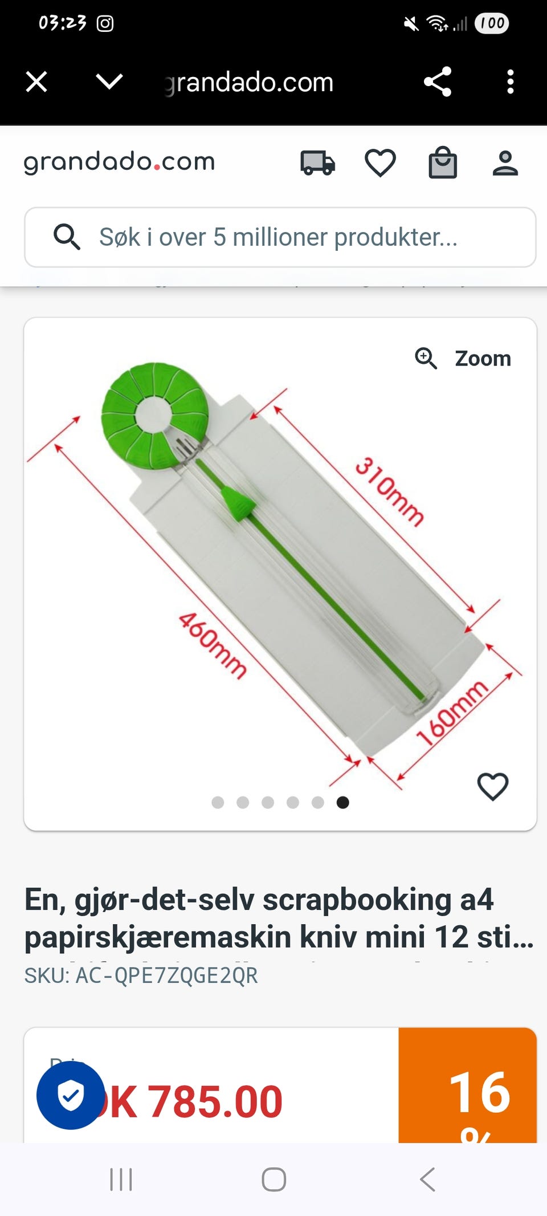Close the in-app browser tab
This screenshot has width=547, height=1216.
(x=36, y=82)
